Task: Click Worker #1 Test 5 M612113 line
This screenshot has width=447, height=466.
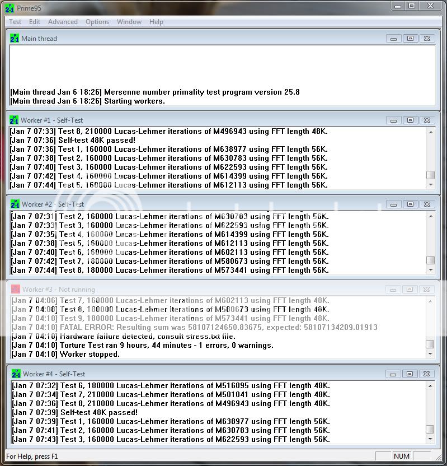Action: 168,185
